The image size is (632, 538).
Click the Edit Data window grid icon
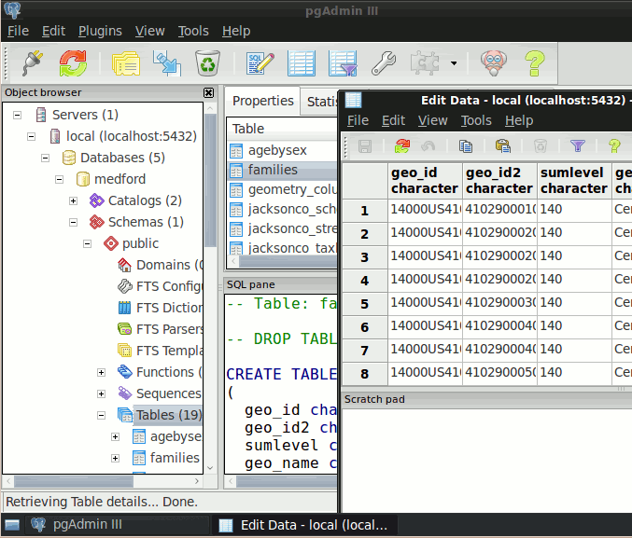(x=354, y=100)
